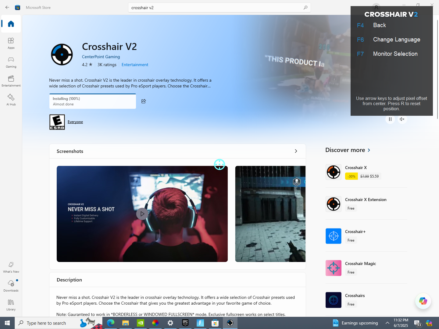Viewport: 439px width, 329px height.
Task: Mute or unmute the trailer video
Action: pyautogui.click(x=402, y=119)
